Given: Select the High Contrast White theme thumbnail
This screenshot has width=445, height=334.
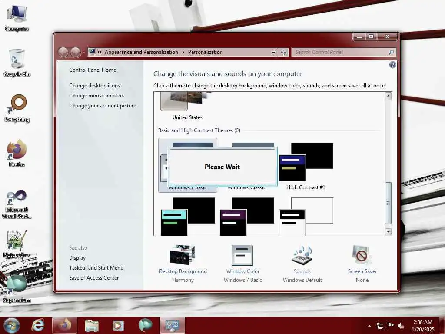Looking at the screenshot, I should coord(306,217).
